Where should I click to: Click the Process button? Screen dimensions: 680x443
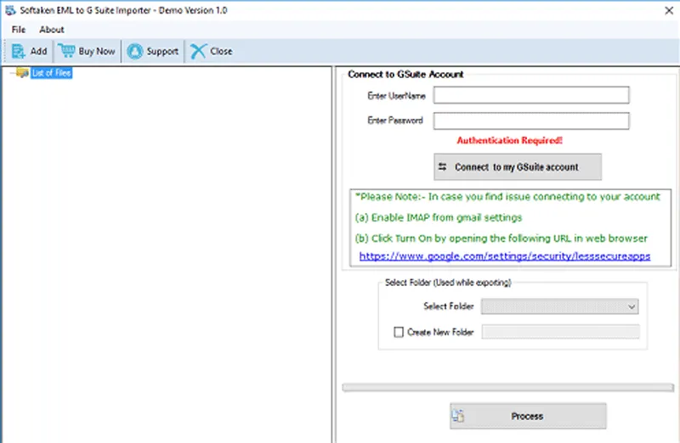(x=528, y=416)
